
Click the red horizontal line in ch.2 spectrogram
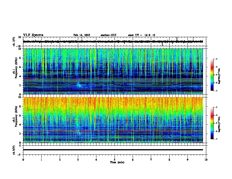pos(113,131)
